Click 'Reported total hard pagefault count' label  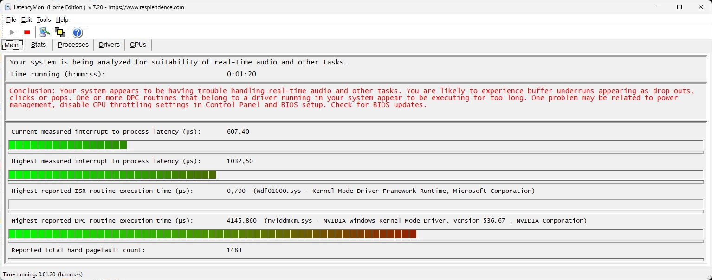78,250
